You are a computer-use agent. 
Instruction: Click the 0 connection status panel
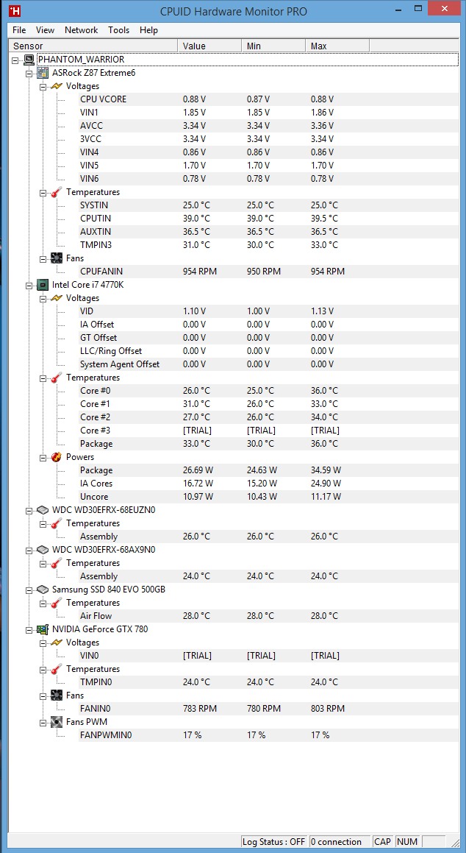(x=340, y=841)
